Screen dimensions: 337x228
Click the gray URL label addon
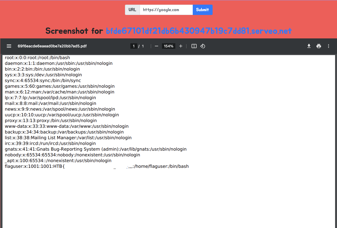[132, 10]
